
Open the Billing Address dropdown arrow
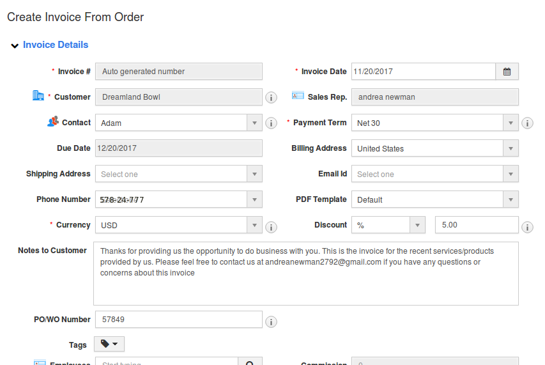click(510, 148)
